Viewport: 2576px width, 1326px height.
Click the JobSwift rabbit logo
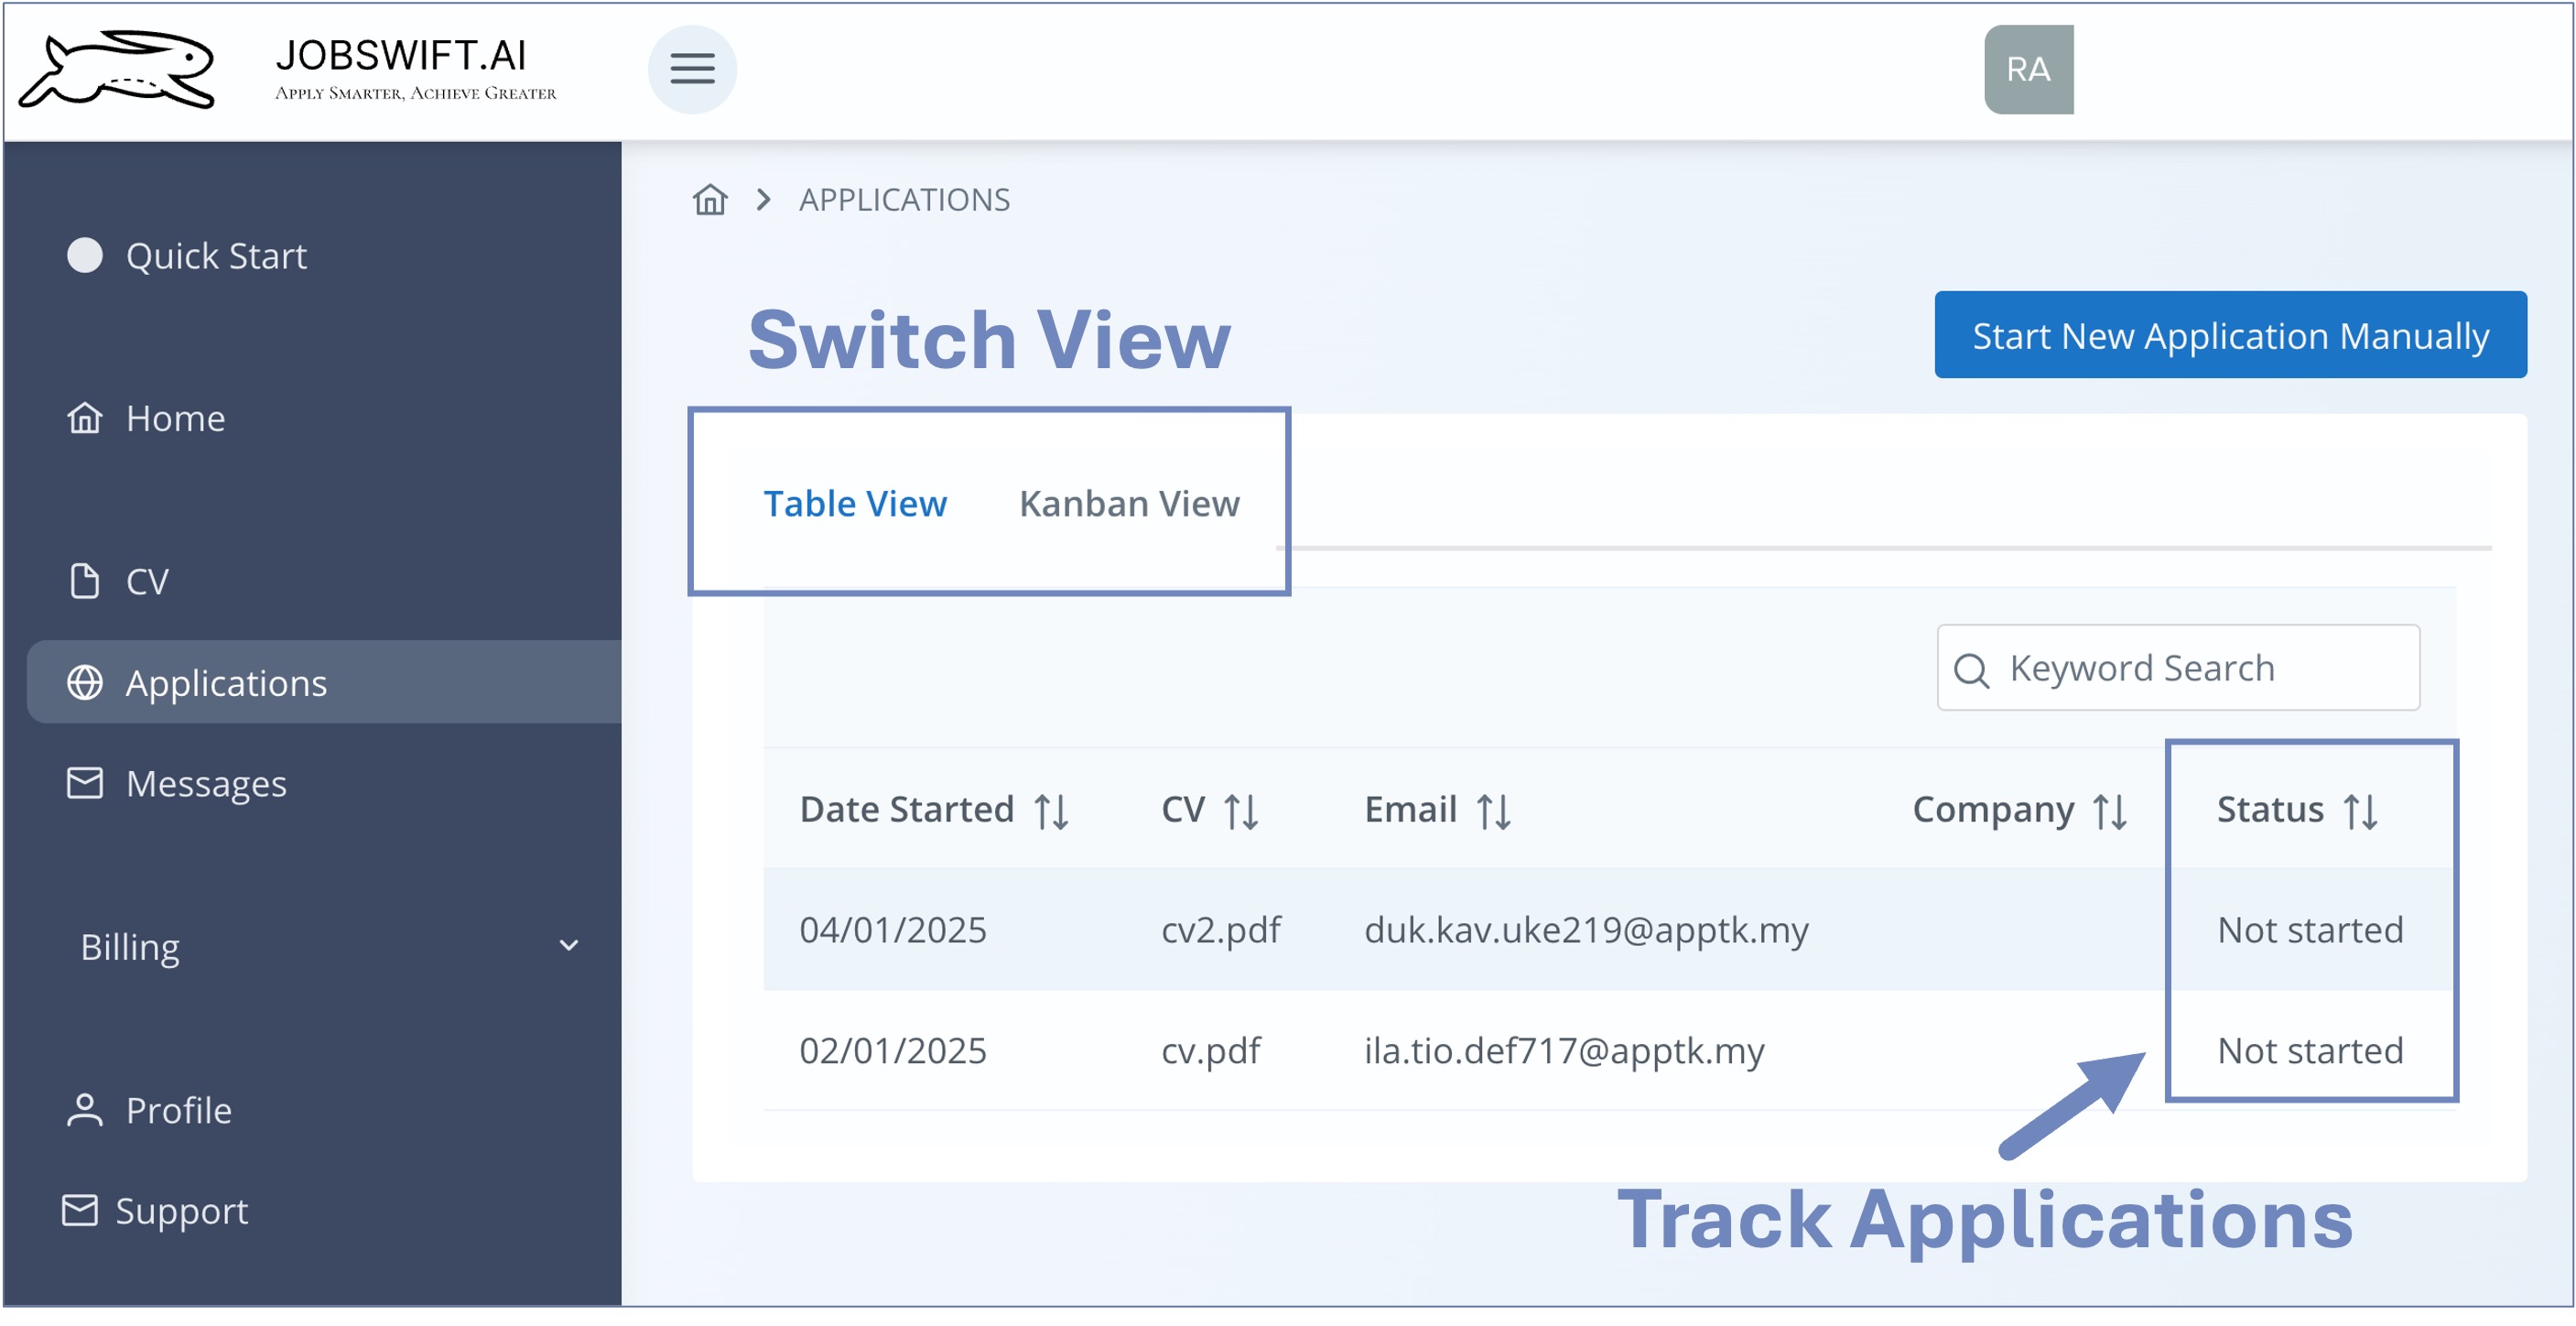118,69
